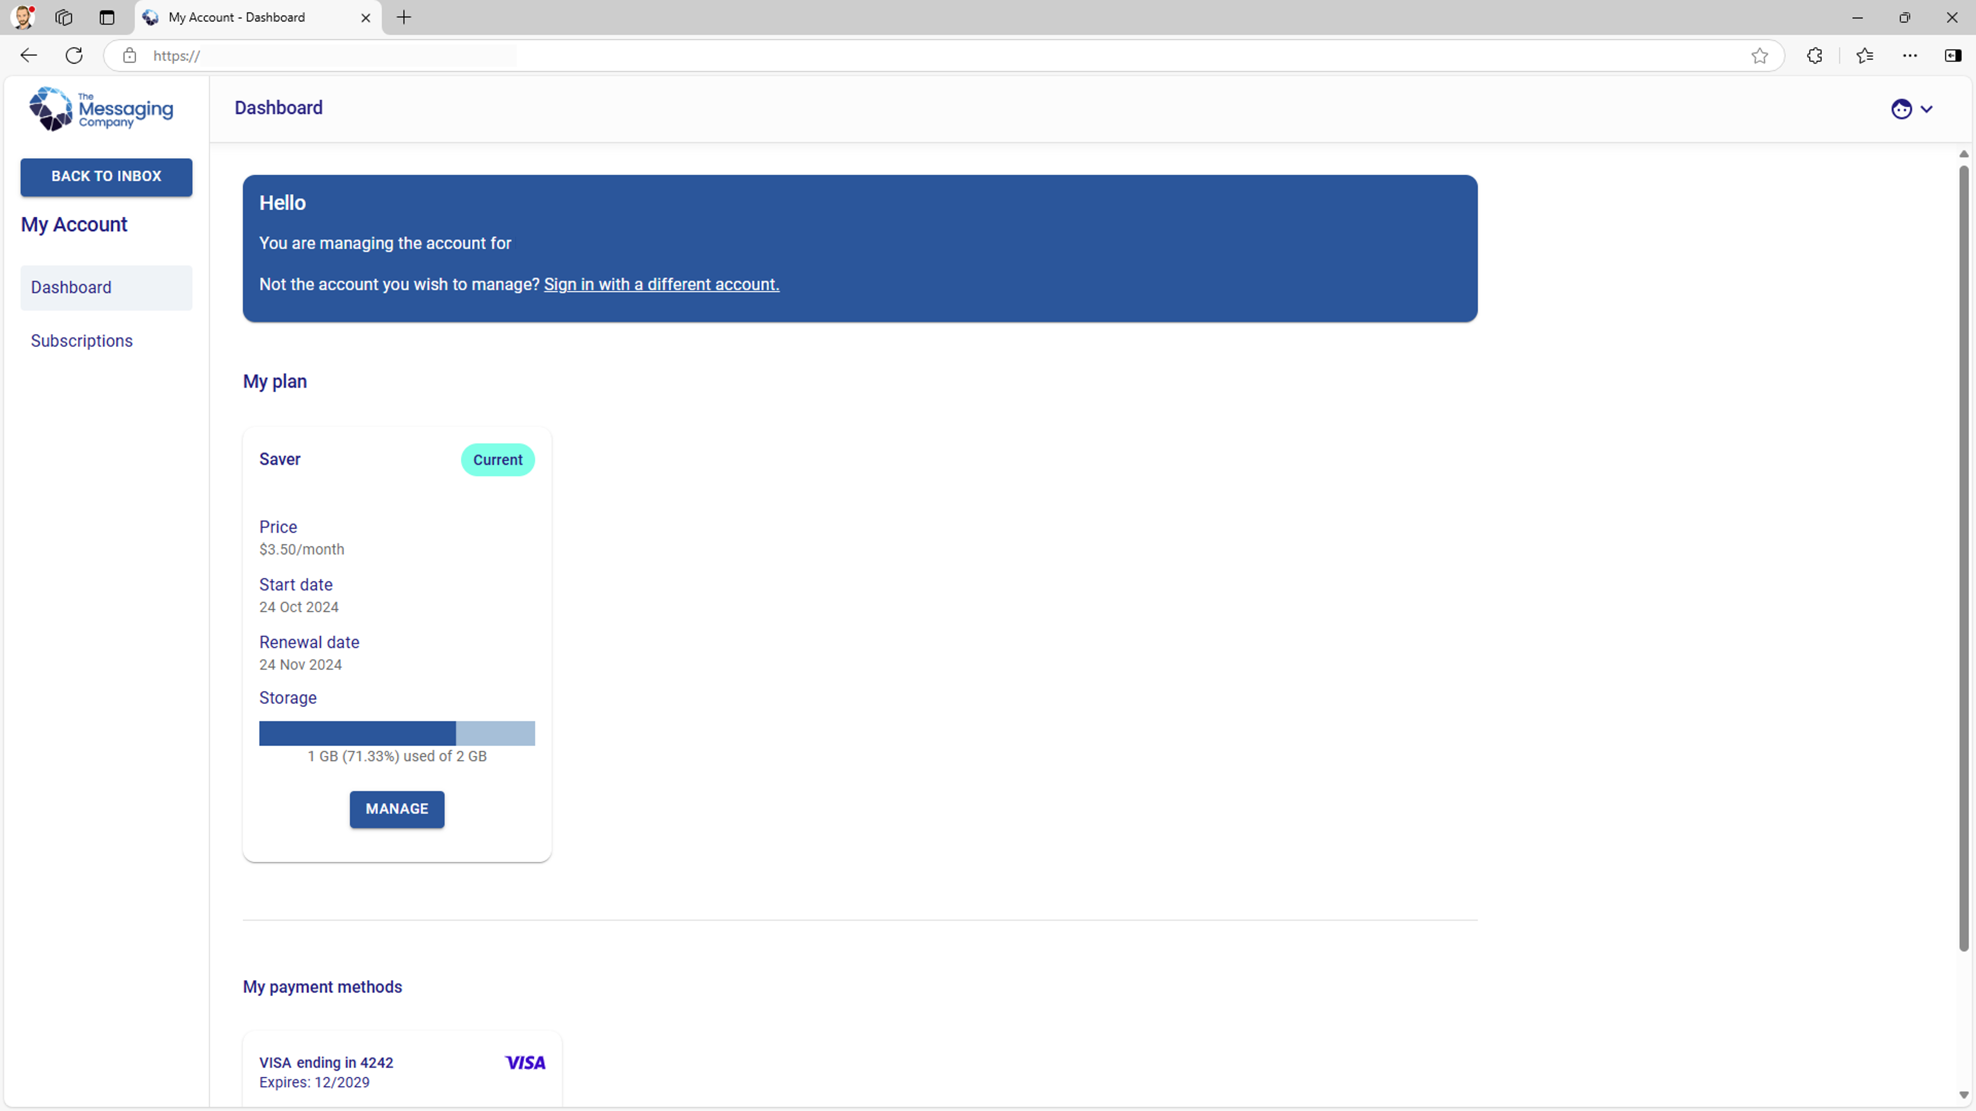Click the '$3.50/month' price text

[301, 550]
